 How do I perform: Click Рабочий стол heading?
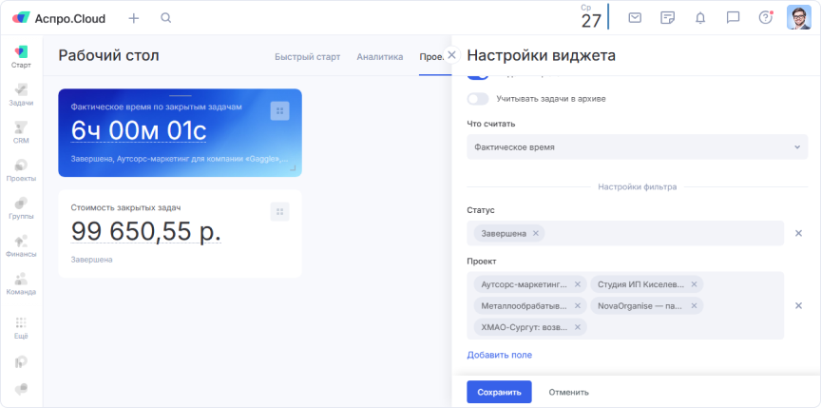point(108,55)
